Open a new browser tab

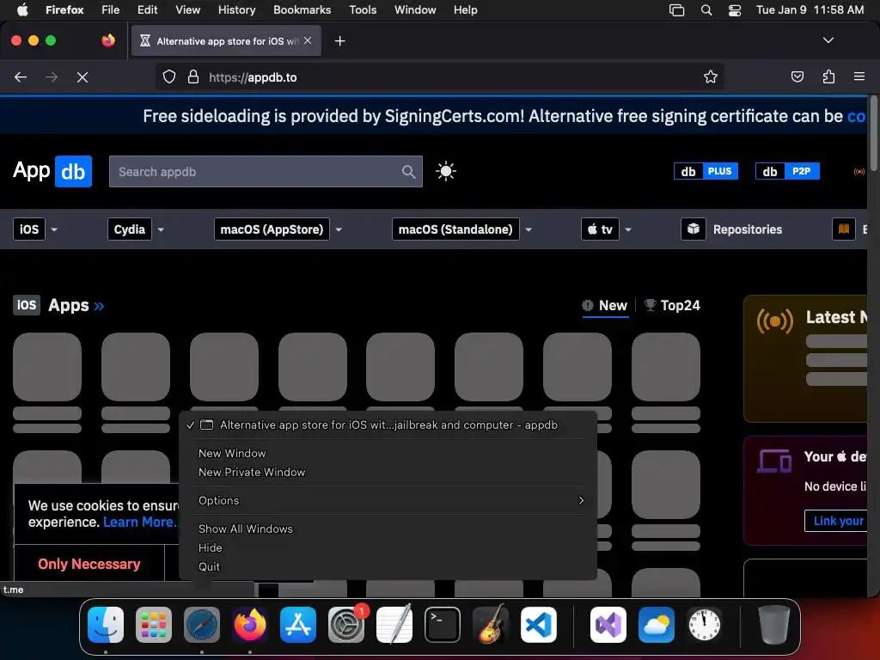[x=339, y=41]
